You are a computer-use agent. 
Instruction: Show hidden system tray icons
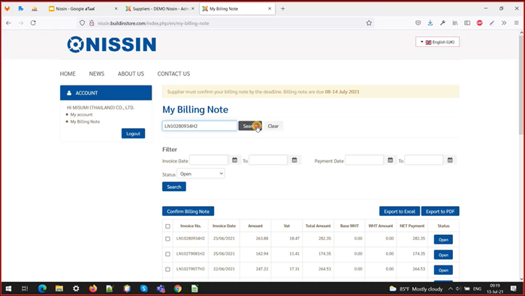(x=451, y=289)
